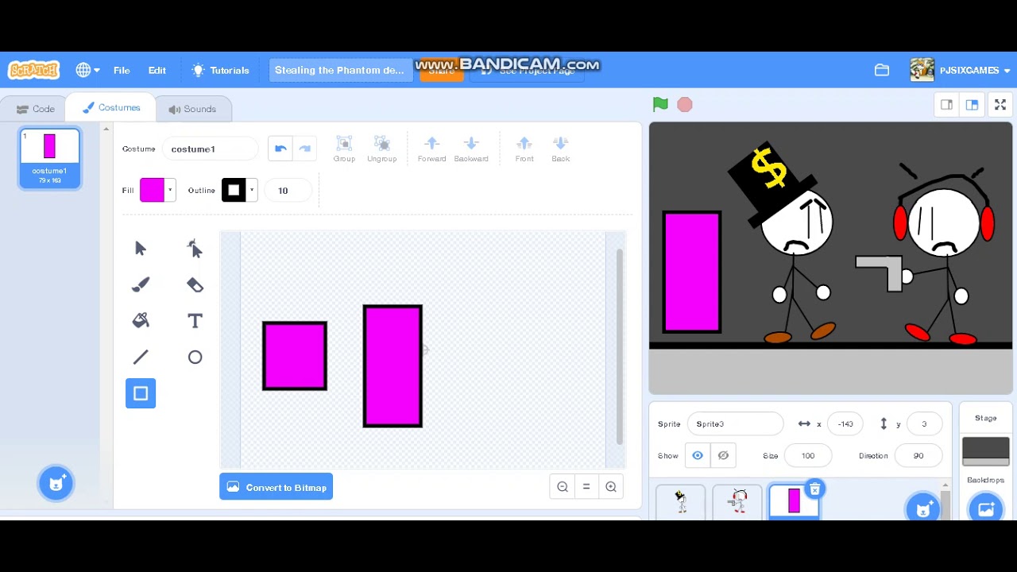
Task: Switch to small stage layout
Action: coord(947,105)
